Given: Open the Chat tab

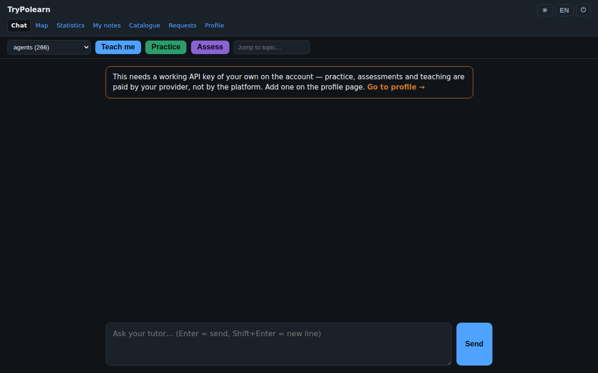Looking at the screenshot, I should pyautogui.click(x=19, y=26).
